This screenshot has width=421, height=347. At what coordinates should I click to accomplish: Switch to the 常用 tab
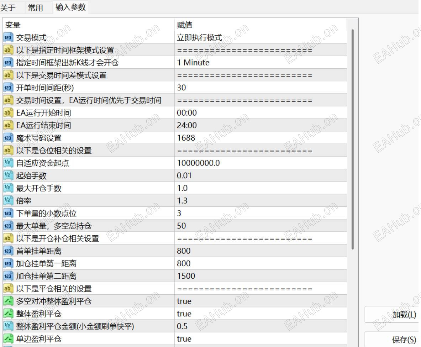click(x=35, y=7)
